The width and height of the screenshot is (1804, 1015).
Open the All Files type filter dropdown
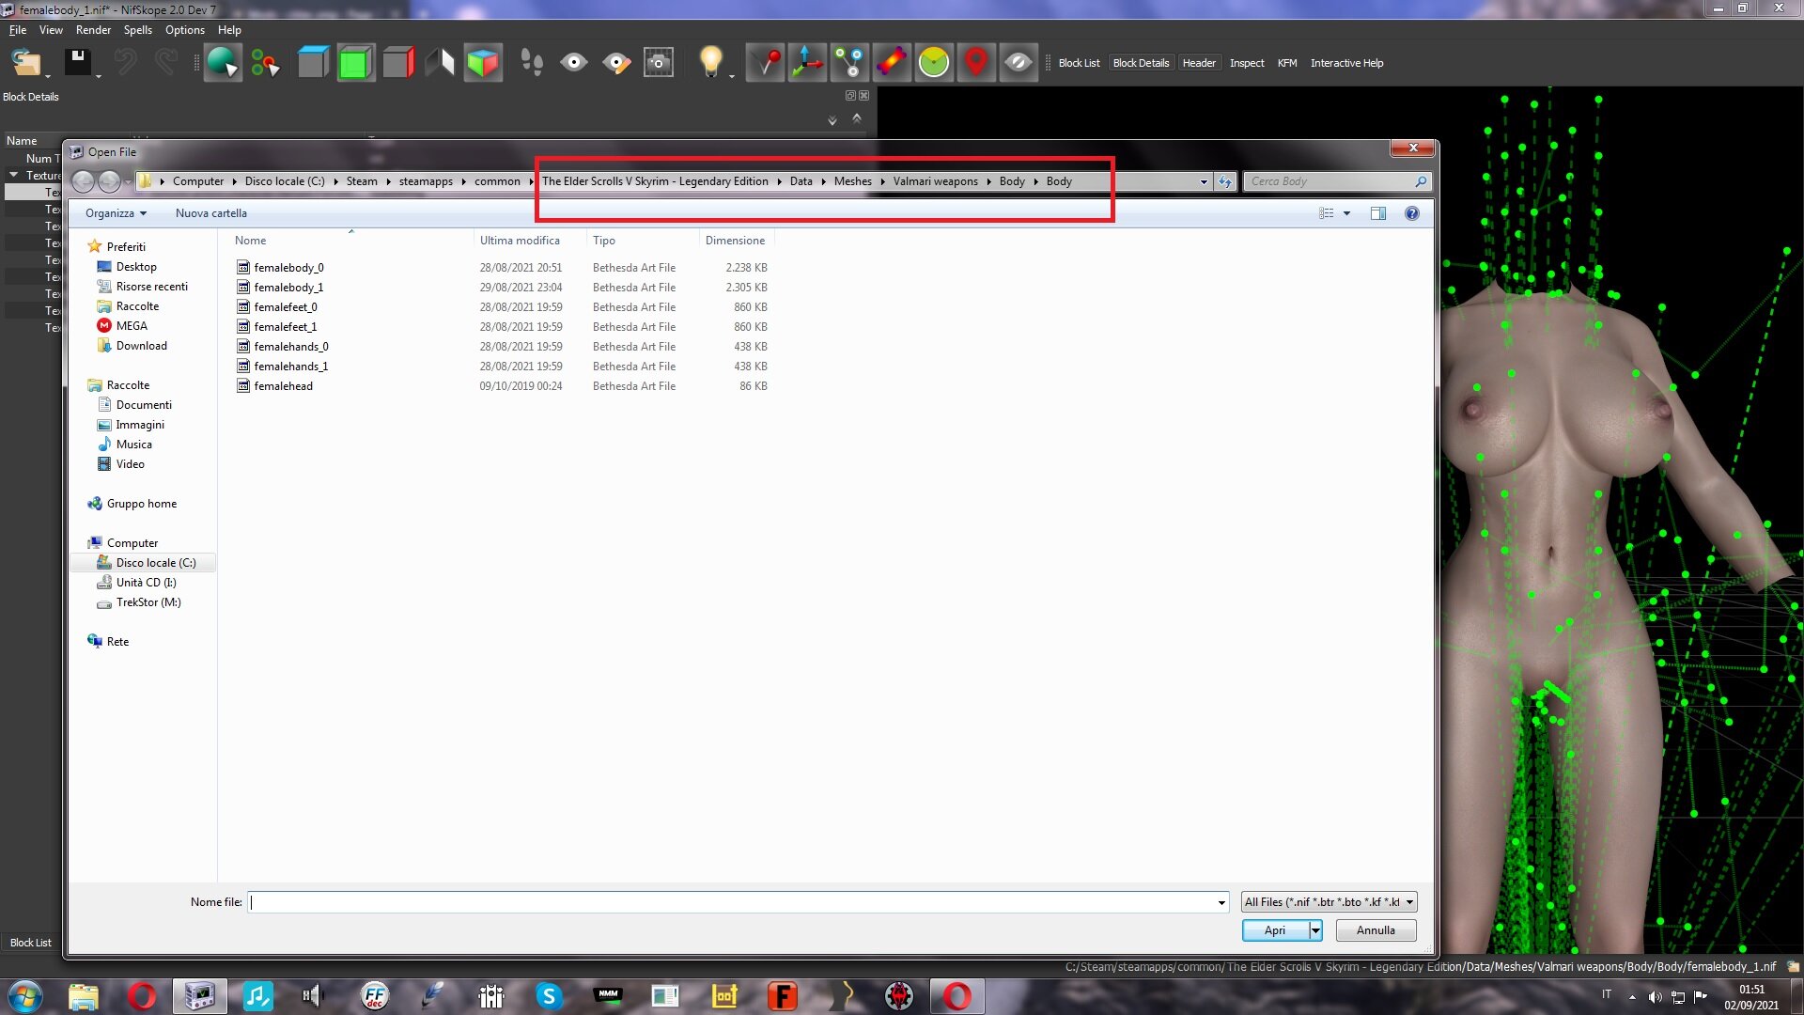click(1329, 902)
